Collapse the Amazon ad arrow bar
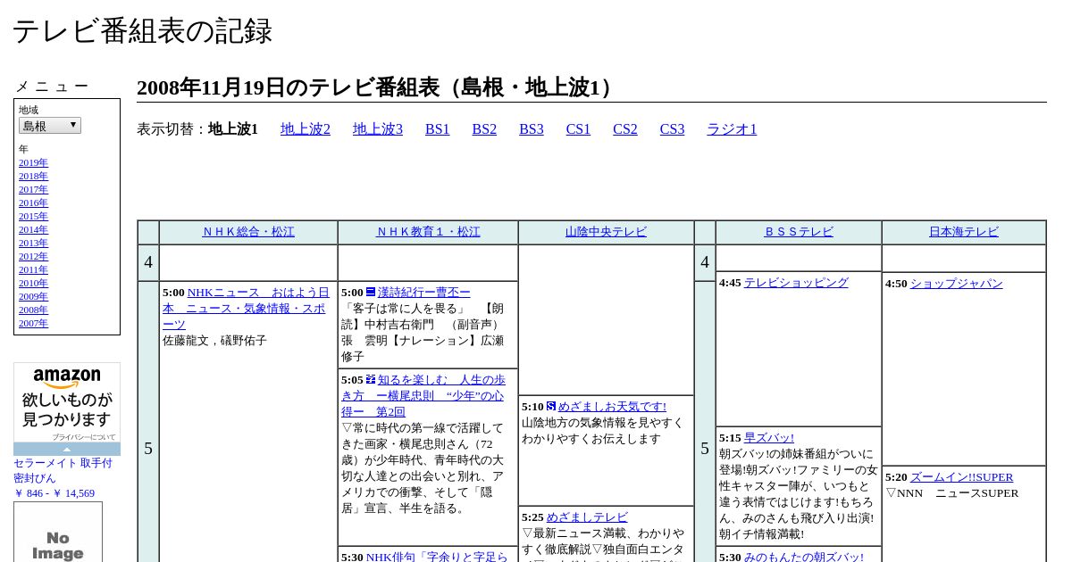Screen dimensions: 1072x562 tap(67, 449)
